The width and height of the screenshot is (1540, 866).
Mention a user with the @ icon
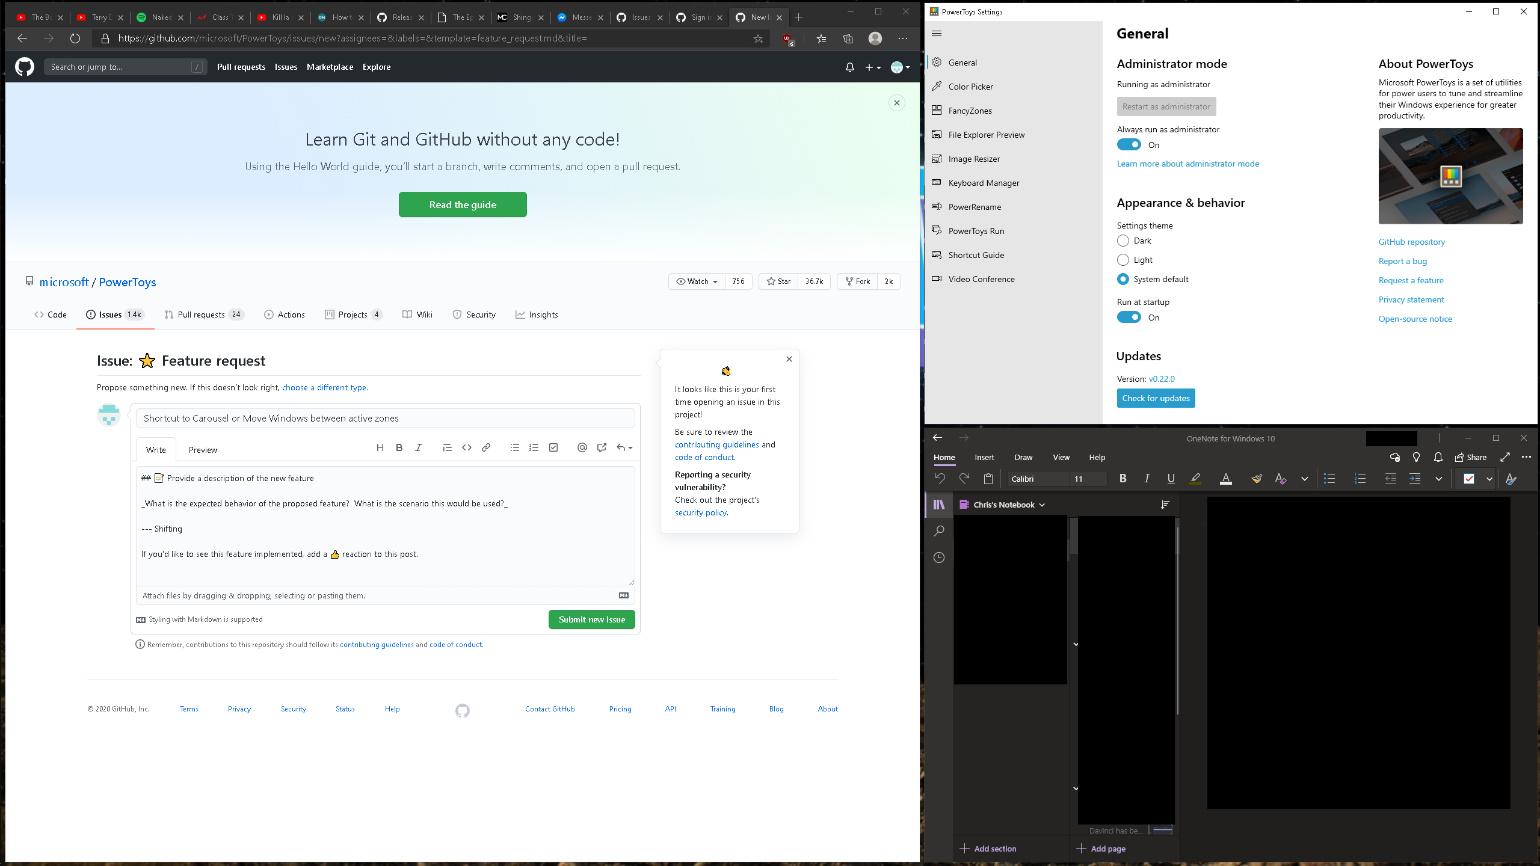coord(582,447)
